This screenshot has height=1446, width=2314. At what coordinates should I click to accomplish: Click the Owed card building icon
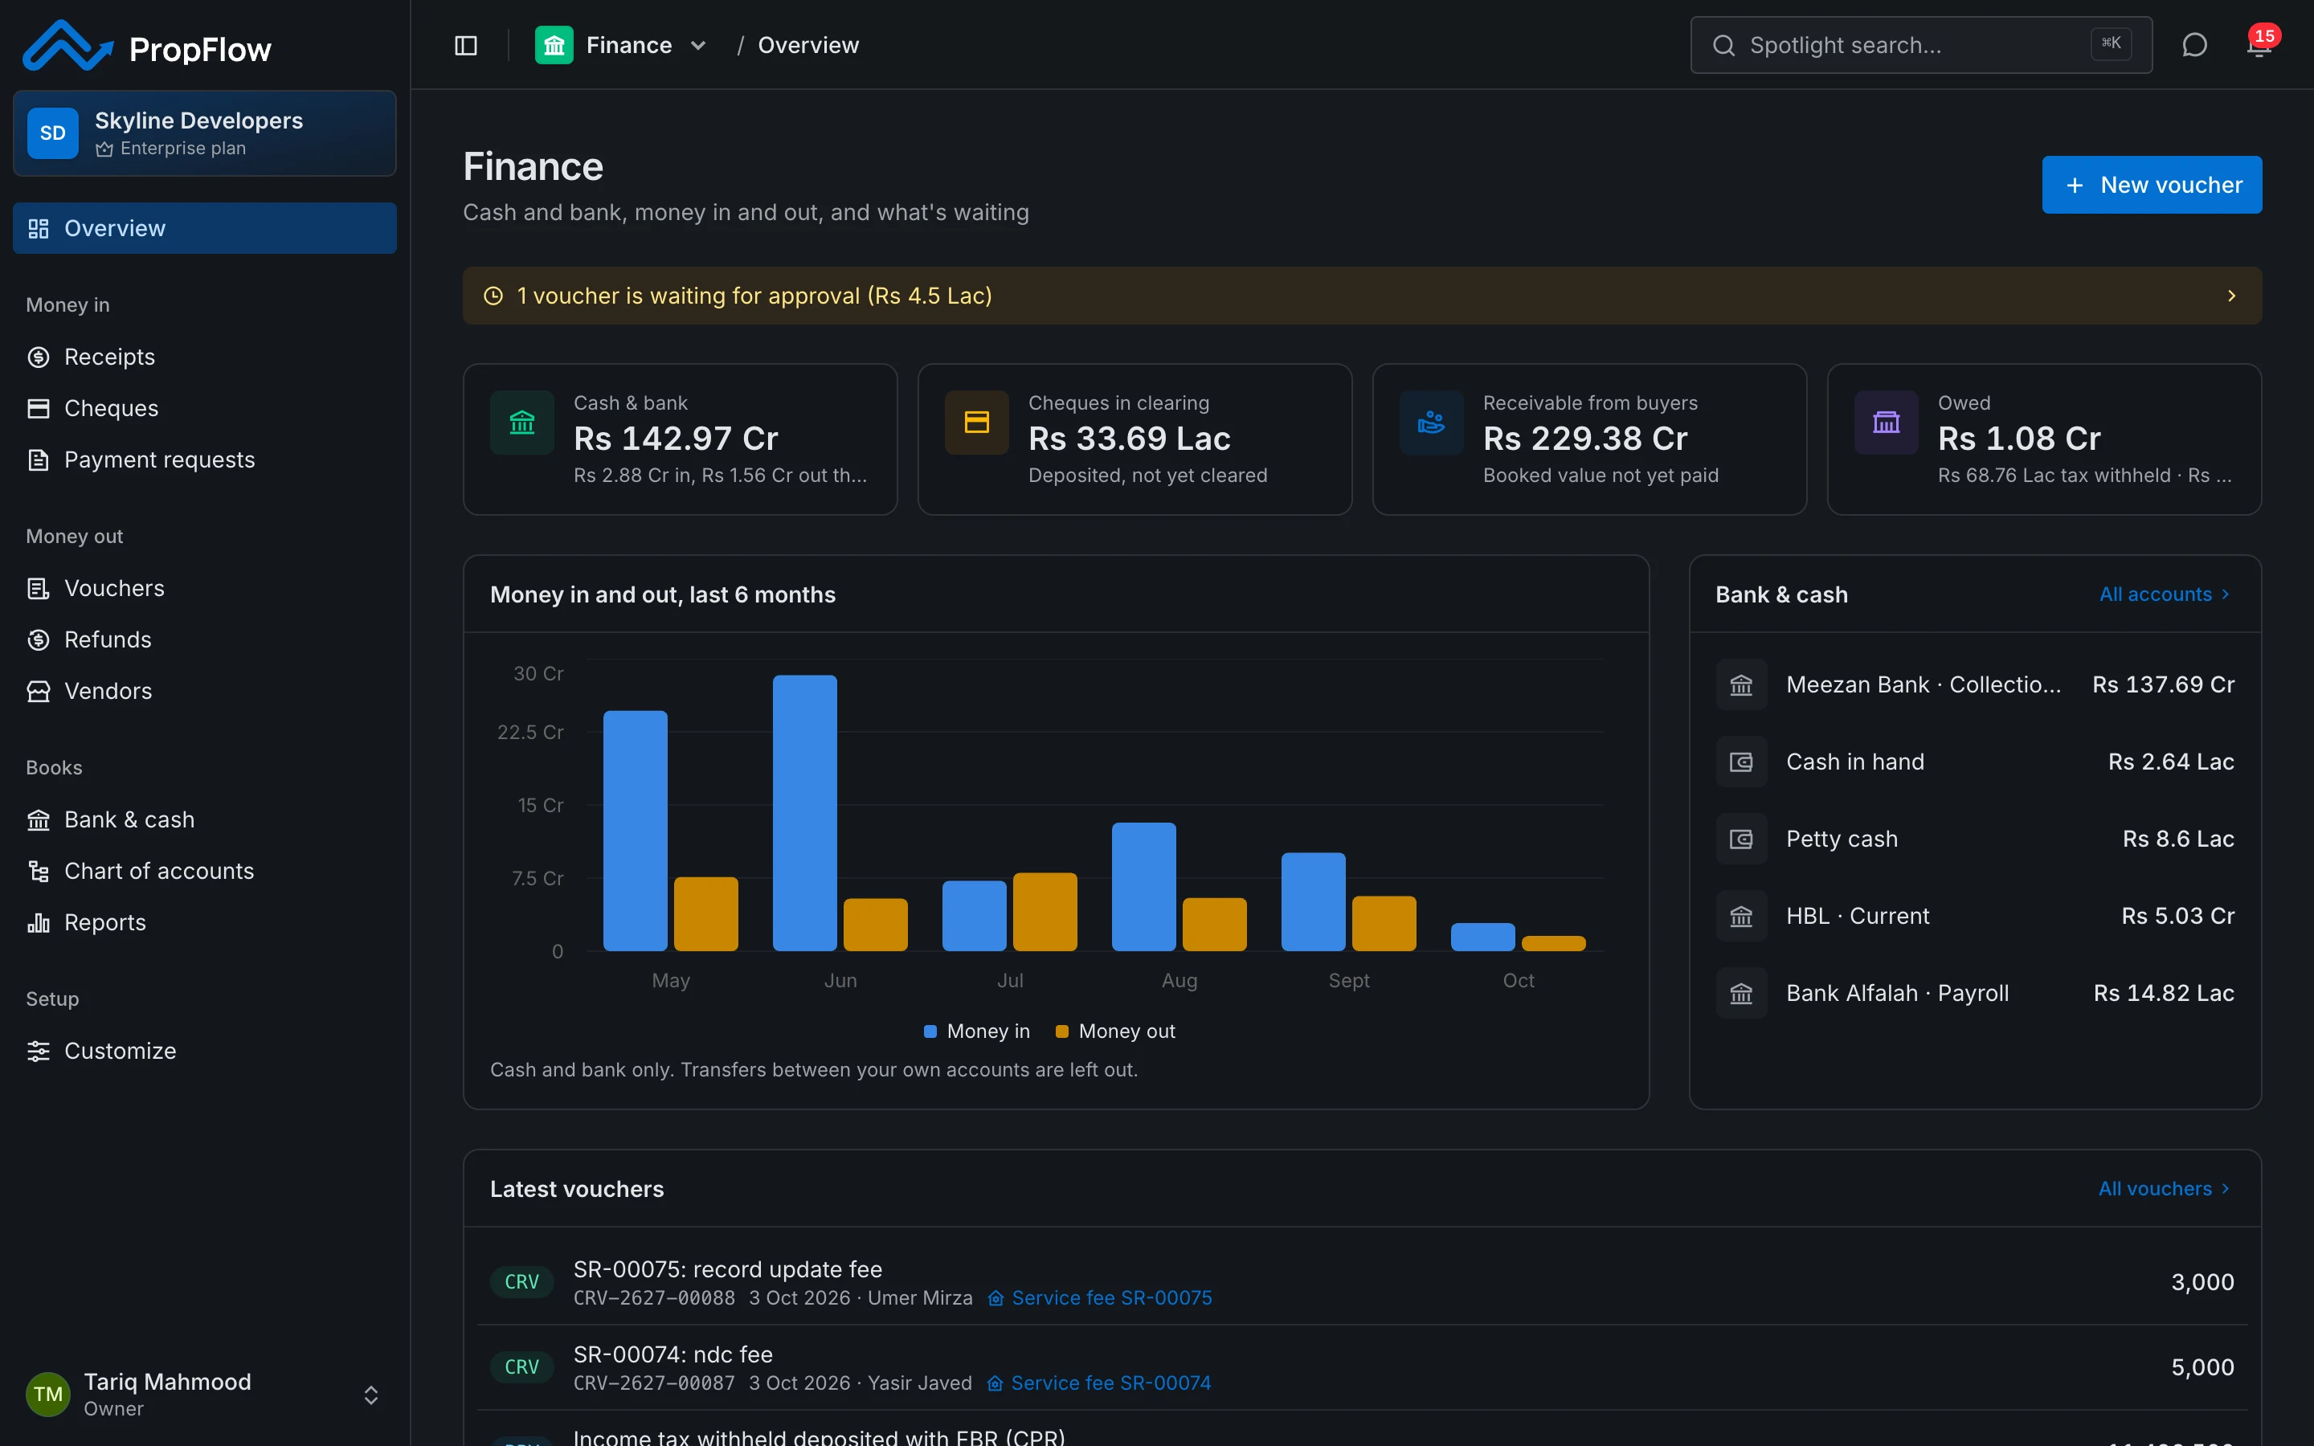click(x=1886, y=422)
